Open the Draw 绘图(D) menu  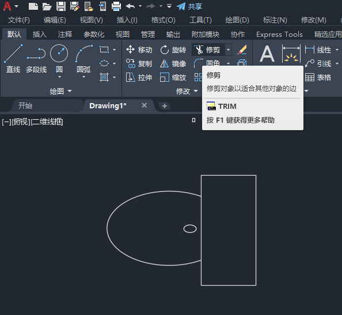pos(237,20)
